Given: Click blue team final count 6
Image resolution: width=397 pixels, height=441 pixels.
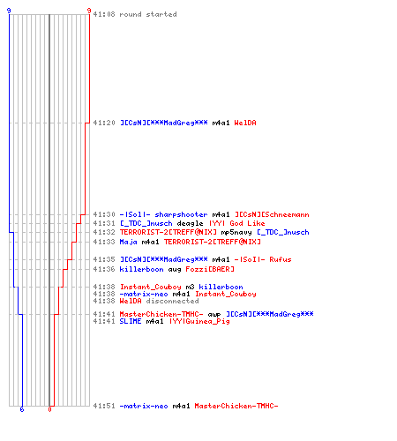Looking at the screenshot, I should pyautogui.click(x=22, y=409).
